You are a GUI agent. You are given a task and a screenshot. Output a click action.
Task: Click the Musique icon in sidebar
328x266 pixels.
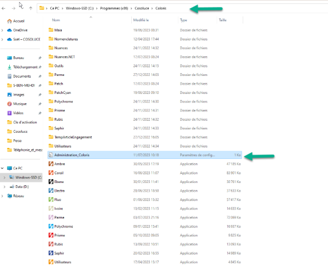click(x=9, y=103)
